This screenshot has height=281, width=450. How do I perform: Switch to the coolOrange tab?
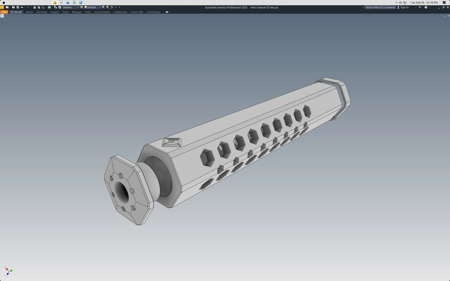coord(153,12)
